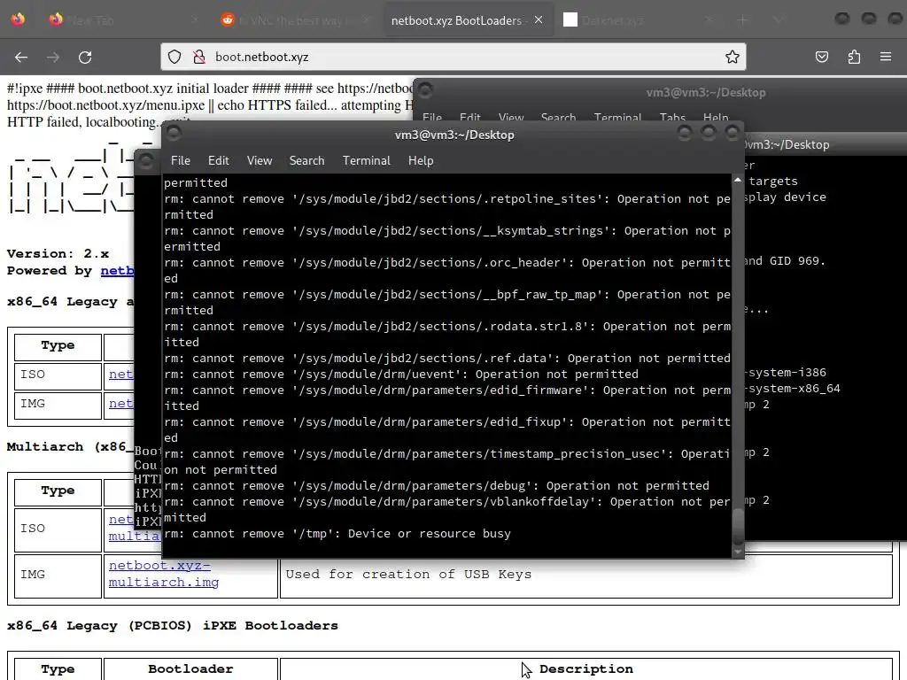Click the front terminal title vm3@vm3:~/Desktop
907x680 pixels.
click(x=454, y=135)
